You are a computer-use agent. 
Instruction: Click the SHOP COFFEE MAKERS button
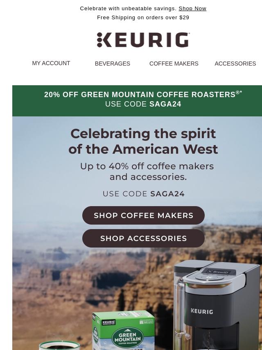(143, 216)
